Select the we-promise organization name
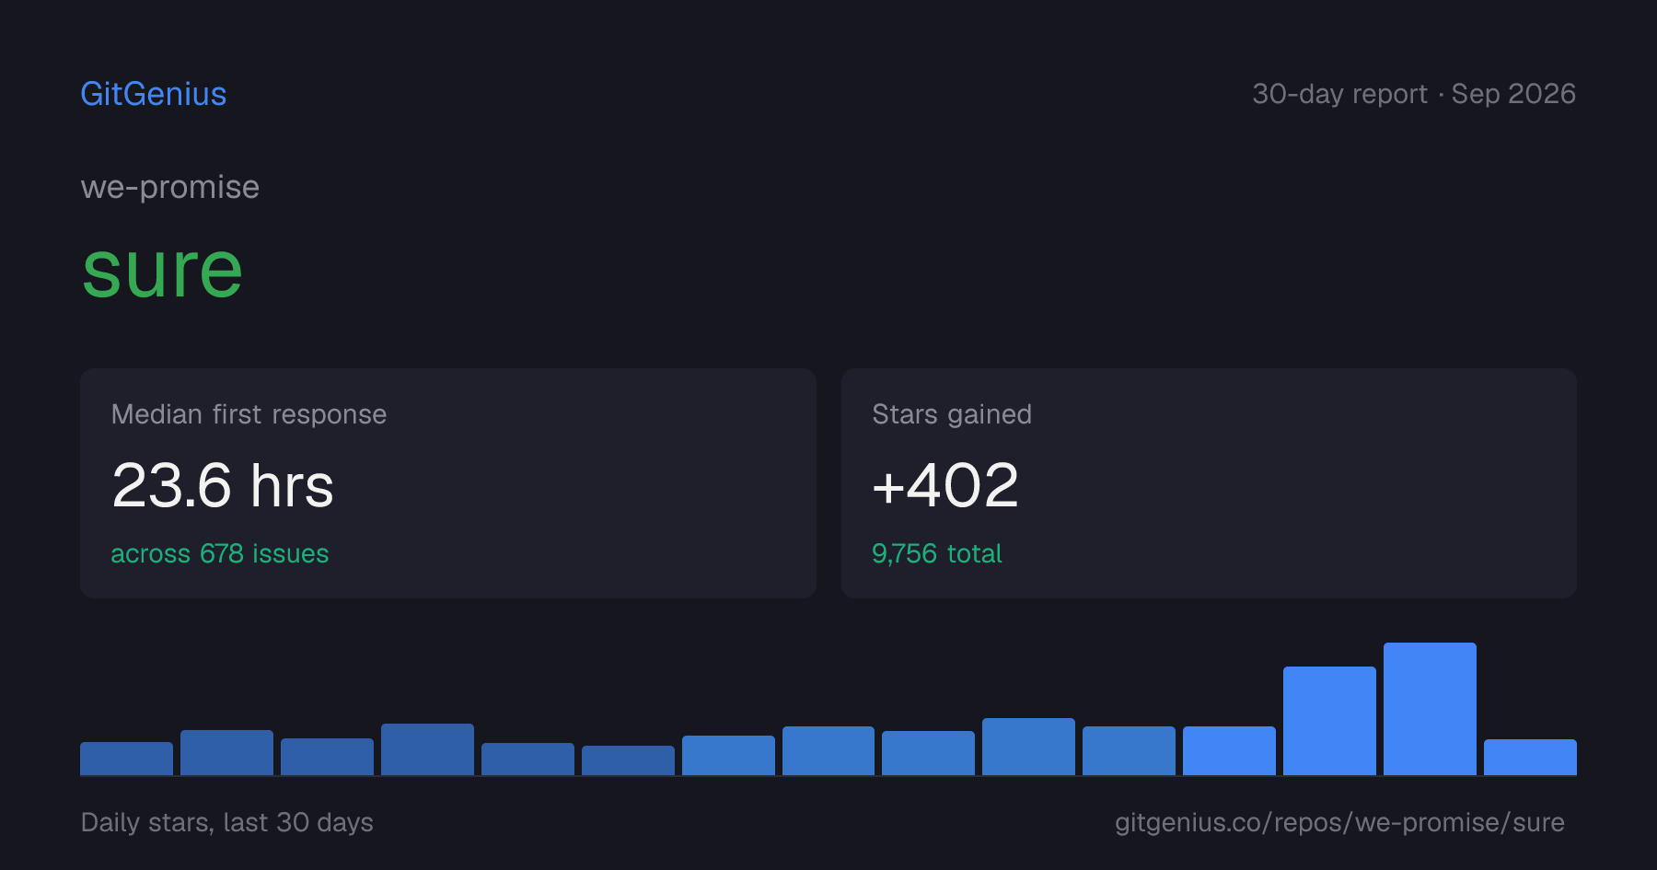This screenshot has width=1657, height=870. click(x=170, y=187)
